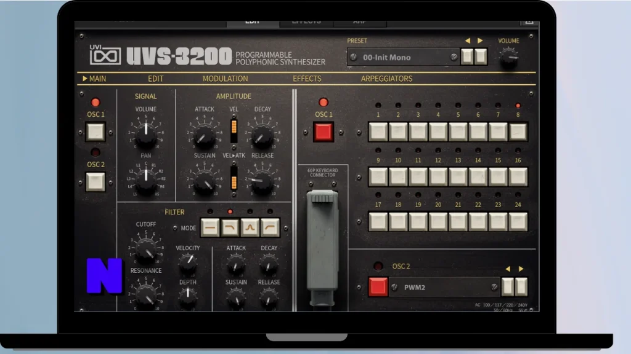631x354 pixels.
Task: Click the filter envelope RELEASE knob
Action: (x=269, y=297)
